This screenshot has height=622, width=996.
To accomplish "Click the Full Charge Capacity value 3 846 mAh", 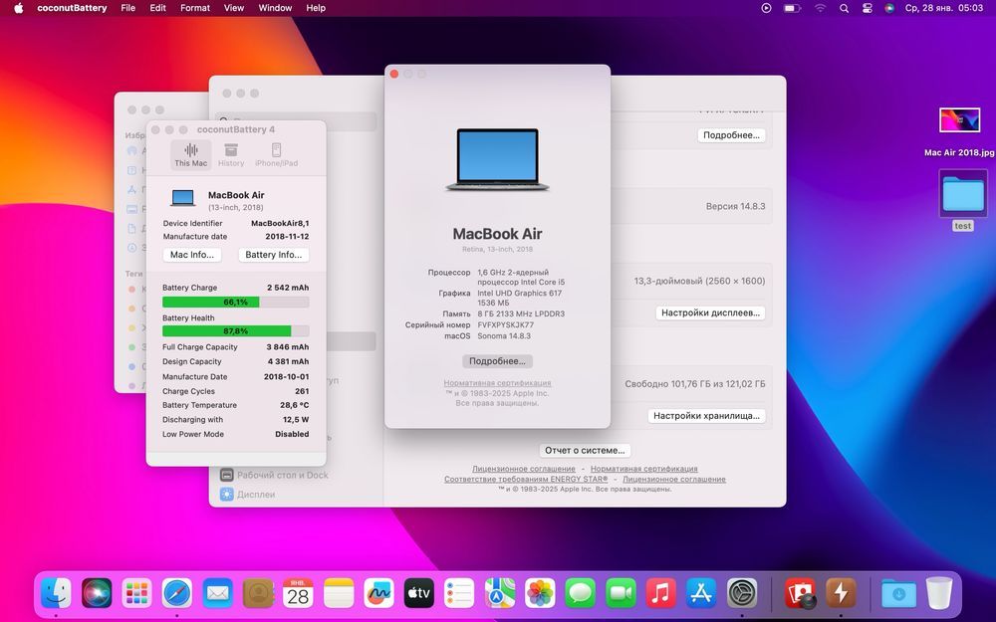I will [288, 347].
